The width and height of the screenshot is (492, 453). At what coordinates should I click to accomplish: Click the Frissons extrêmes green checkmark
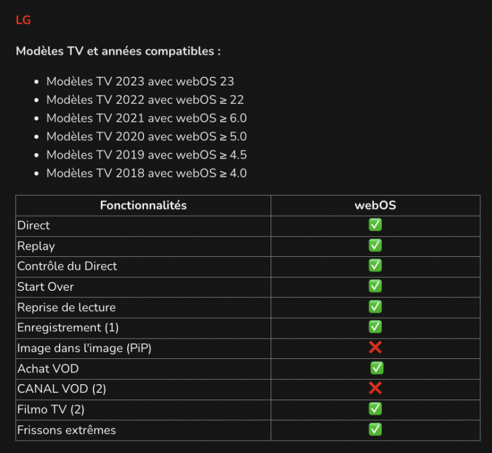coord(375,430)
